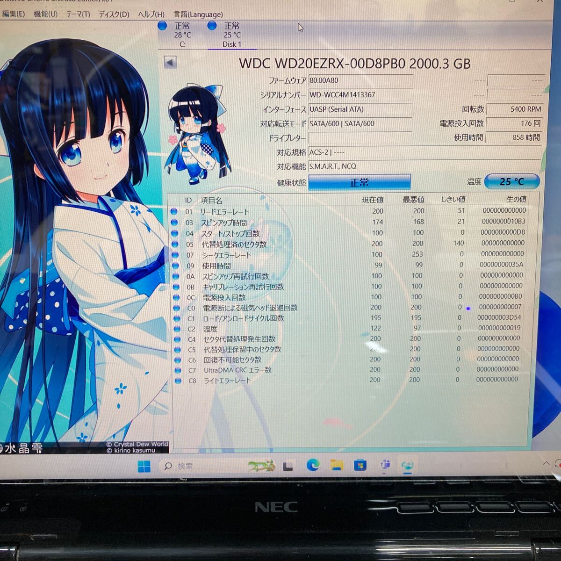The height and width of the screenshot is (561, 561).
Task: Click the status circle for 07 シークエラーレート
Action: click(x=175, y=255)
